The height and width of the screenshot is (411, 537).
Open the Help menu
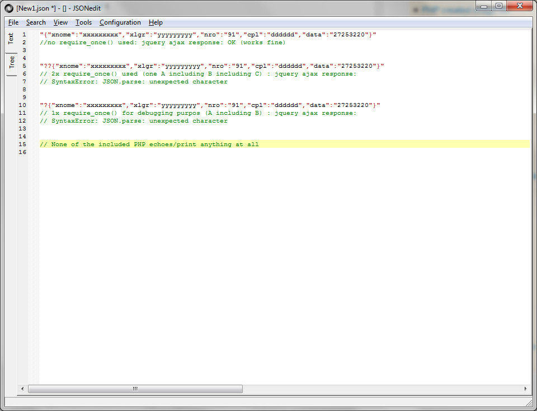pyautogui.click(x=156, y=22)
